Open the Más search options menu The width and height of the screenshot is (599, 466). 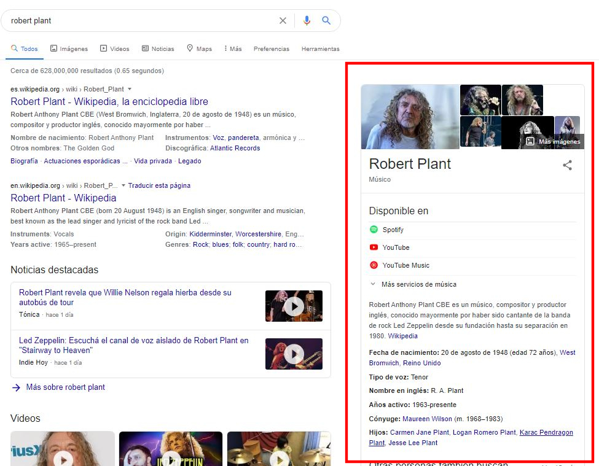pos(233,49)
